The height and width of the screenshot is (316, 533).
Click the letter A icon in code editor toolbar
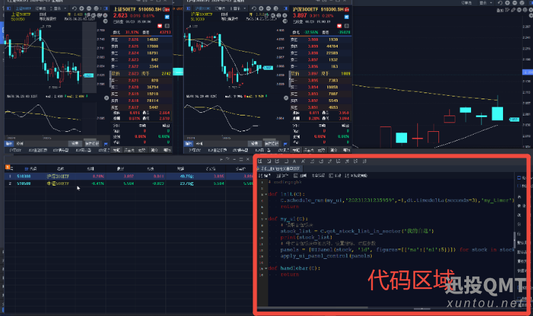coord(294,161)
